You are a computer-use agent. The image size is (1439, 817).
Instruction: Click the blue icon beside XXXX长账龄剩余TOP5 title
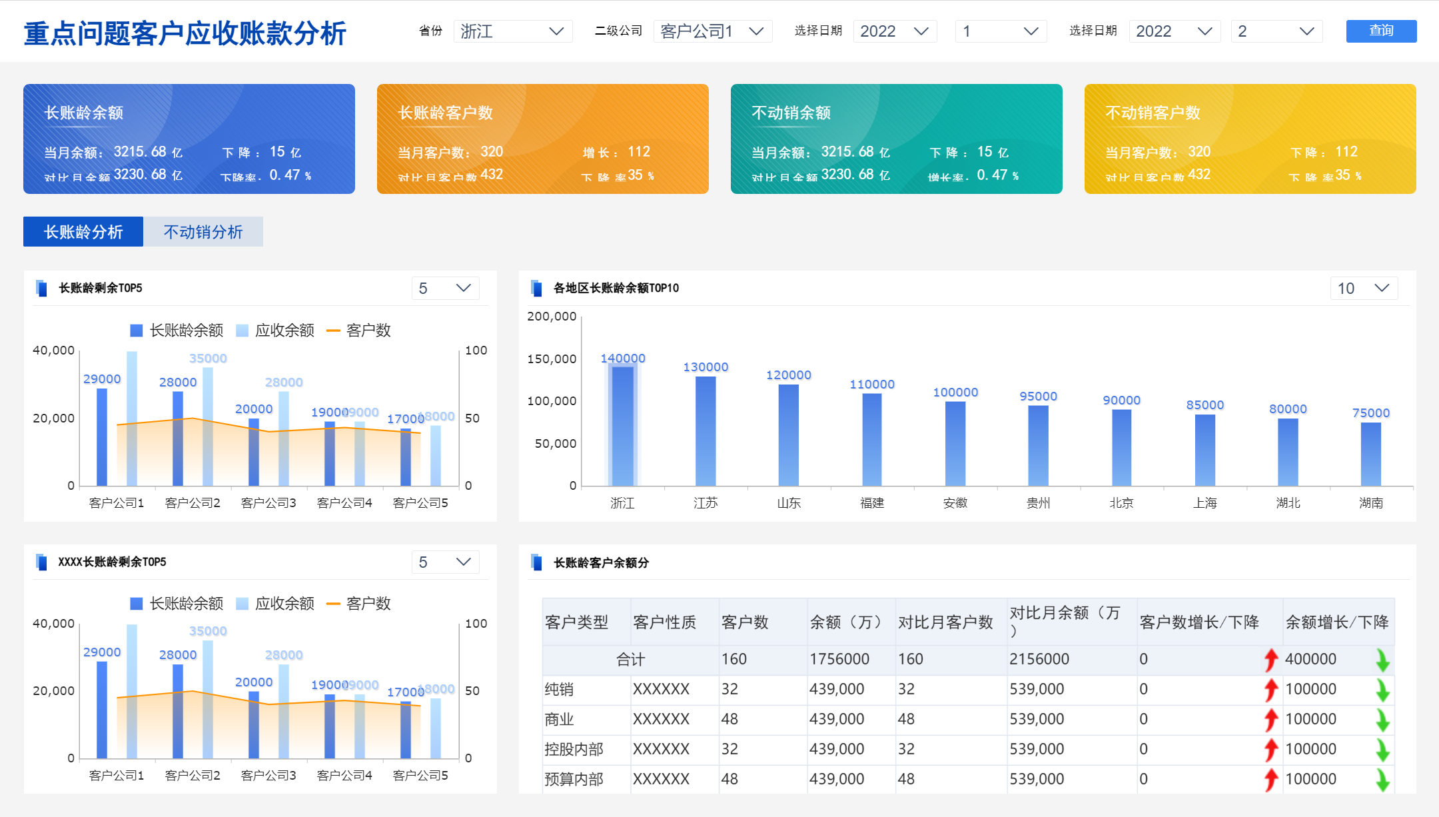point(41,562)
